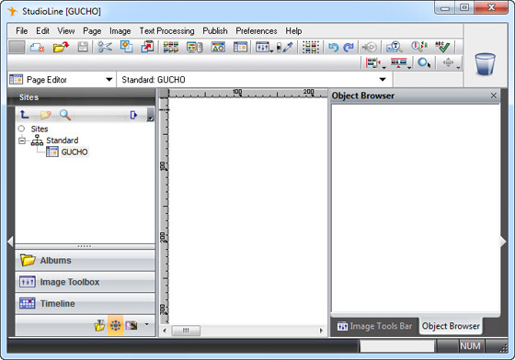Click the export page icon in Sites panel

[133, 115]
